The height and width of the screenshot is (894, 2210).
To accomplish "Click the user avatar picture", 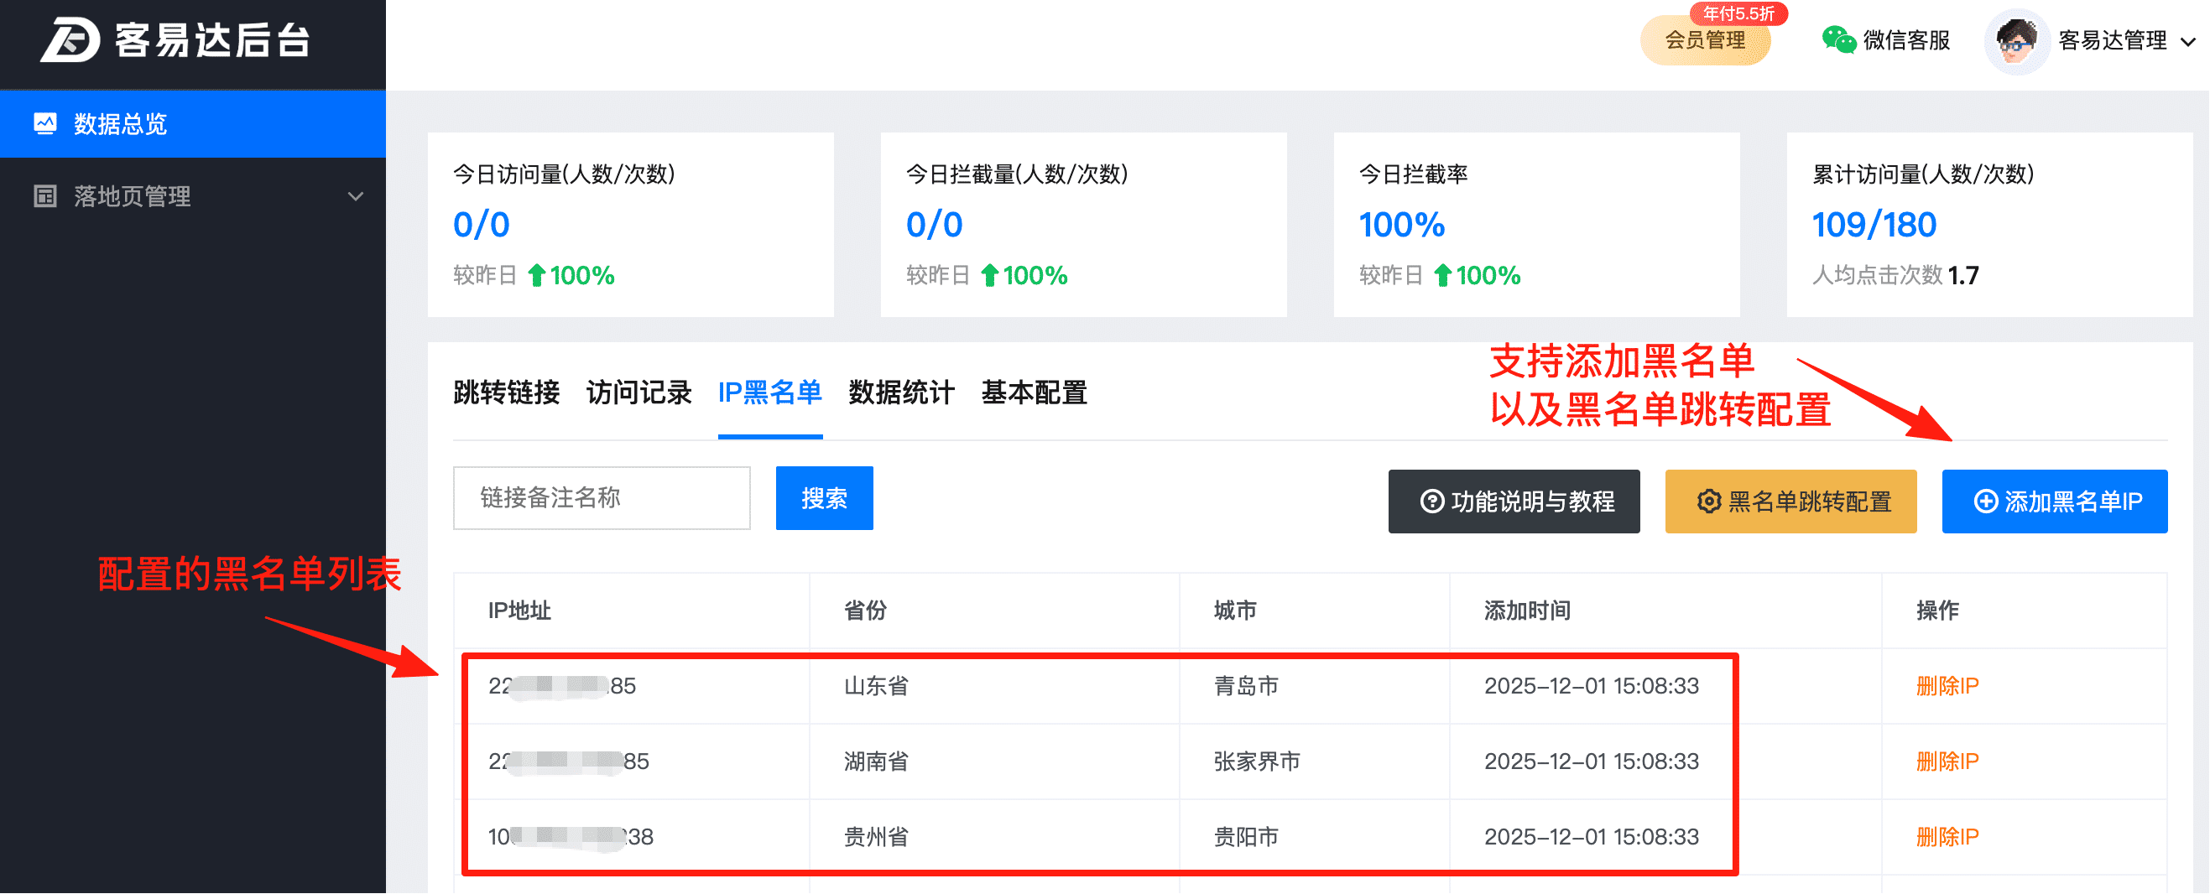I will (2016, 41).
